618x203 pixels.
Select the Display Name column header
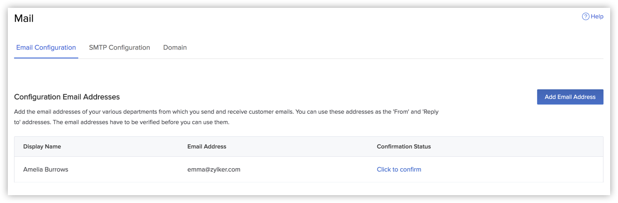[x=42, y=147]
